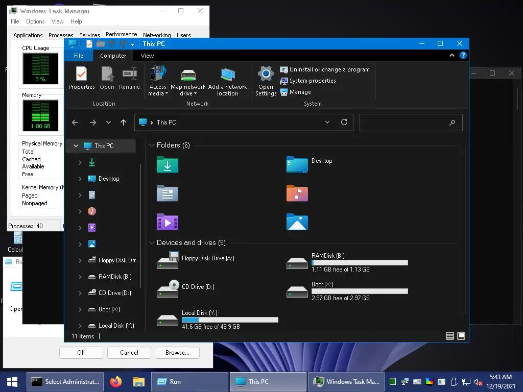
Task: Select Floppy Disk Drive (A:)
Action: tap(196, 261)
